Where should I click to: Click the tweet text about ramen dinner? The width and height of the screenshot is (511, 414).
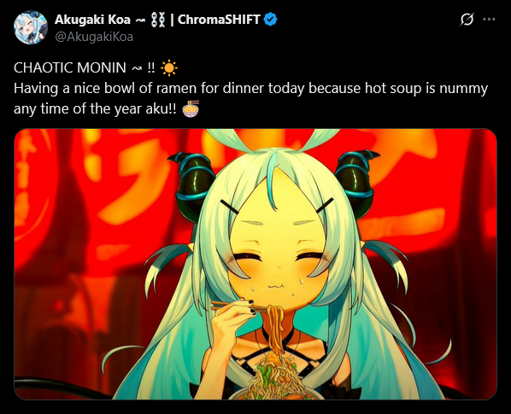click(x=250, y=89)
